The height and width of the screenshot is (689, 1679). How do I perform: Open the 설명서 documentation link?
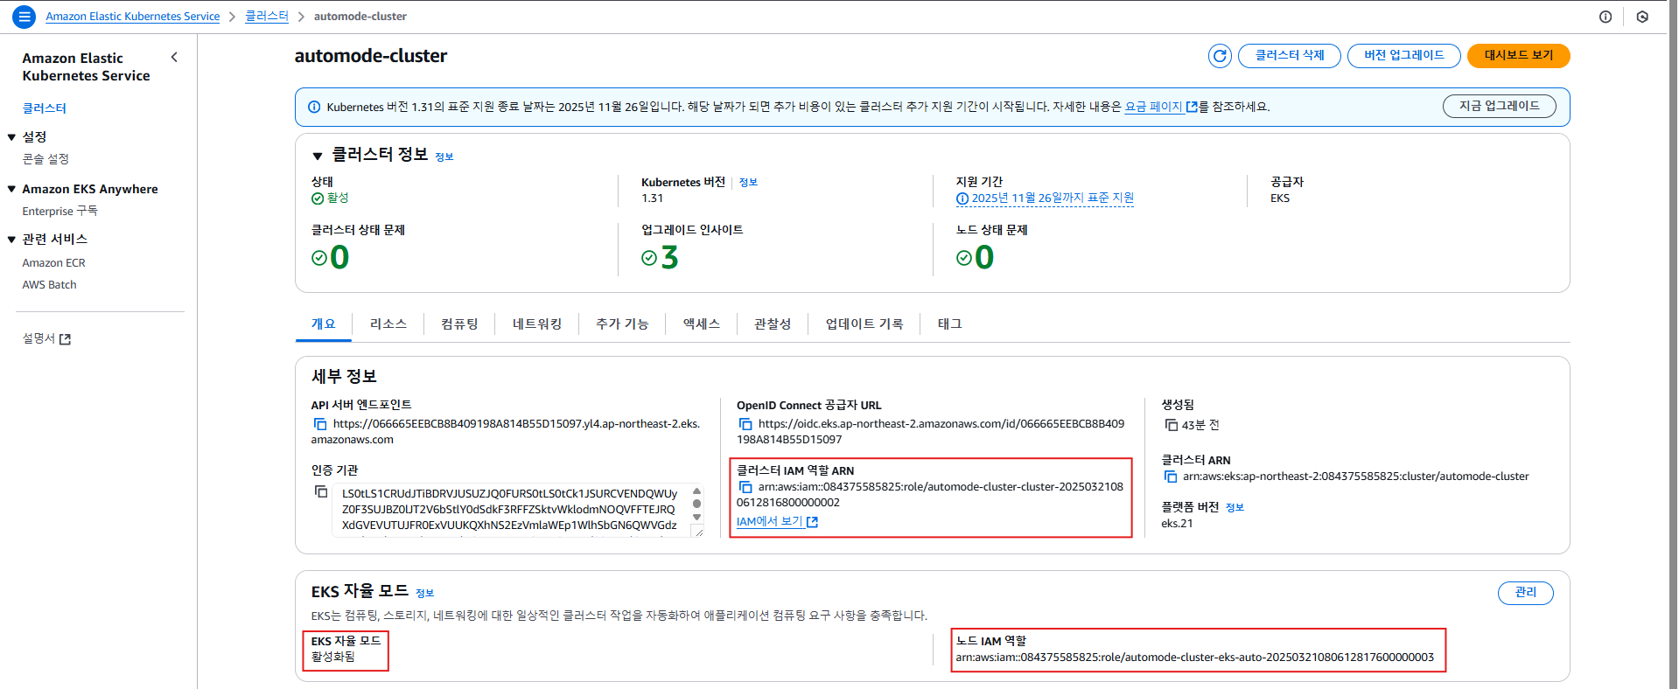[38, 339]
